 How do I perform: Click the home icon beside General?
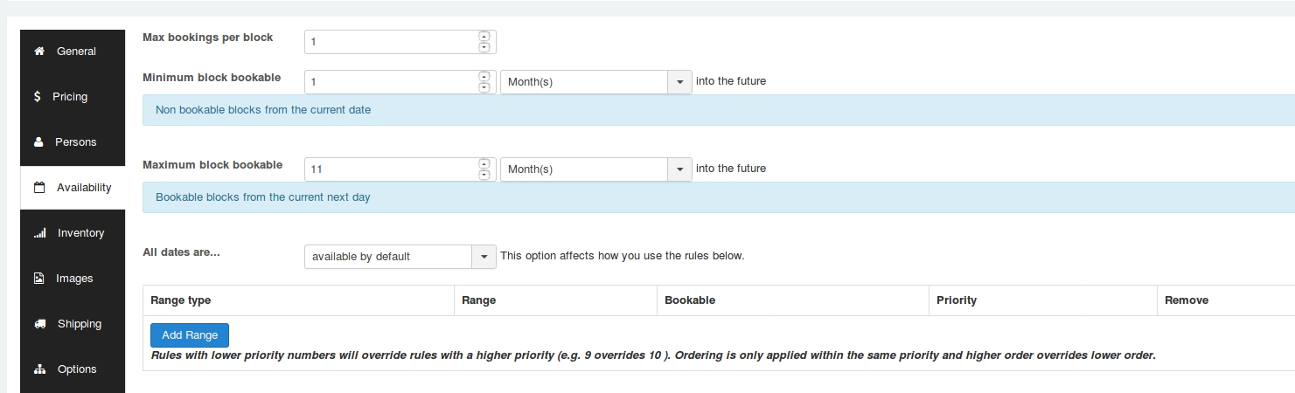coord(38,52)
